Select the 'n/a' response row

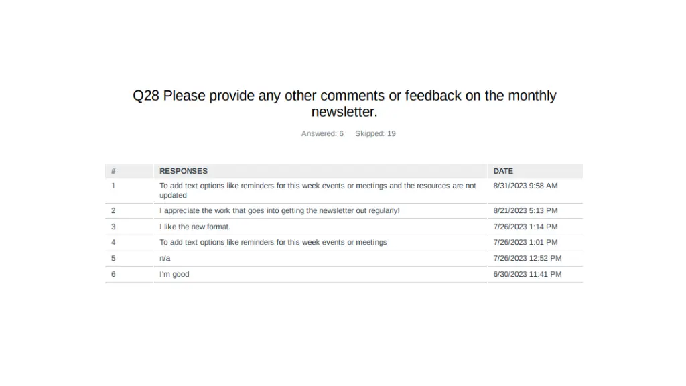pyautogui.click(x=165, y=258)
